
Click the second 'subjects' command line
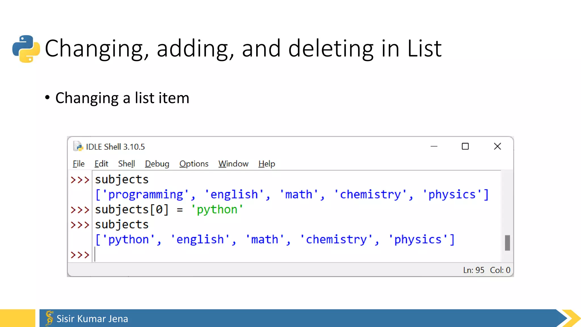pyautogui.click(x=122, y=225)
